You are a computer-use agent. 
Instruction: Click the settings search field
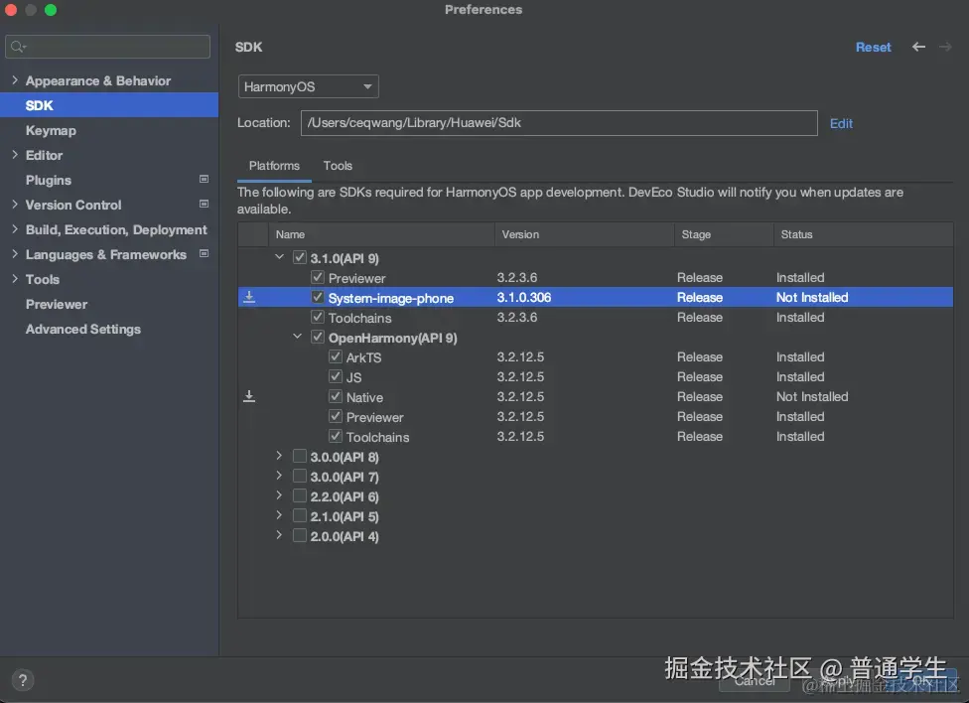click(x=107, y=47)
